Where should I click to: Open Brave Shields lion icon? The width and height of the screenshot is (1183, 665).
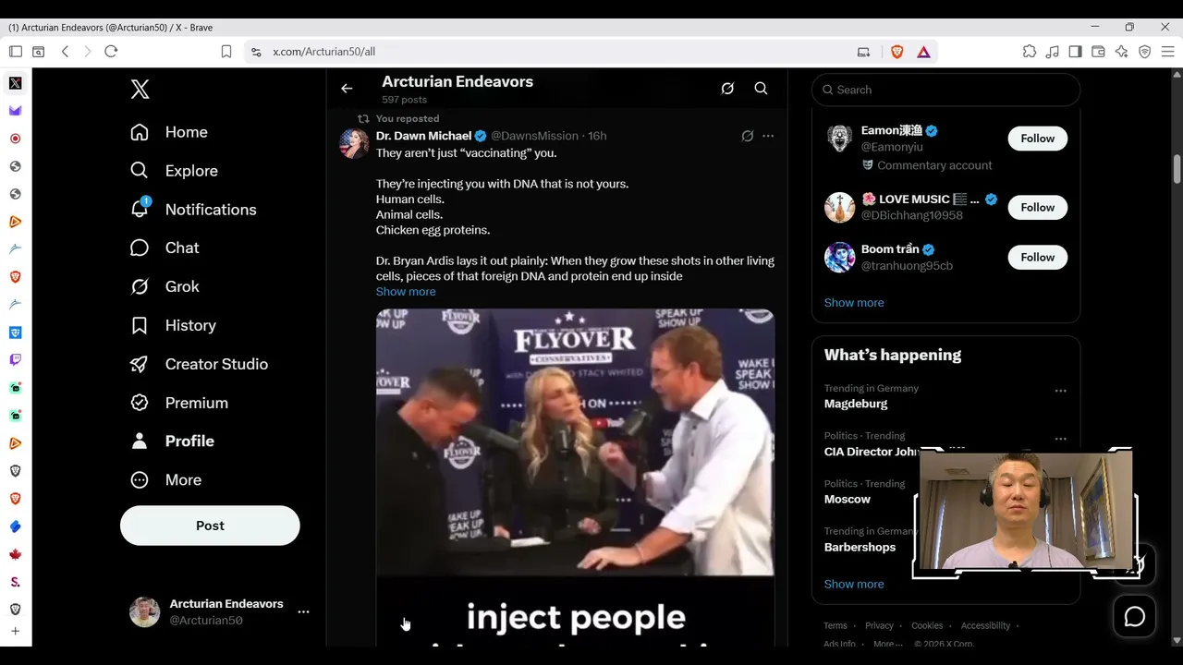(896, 52)
